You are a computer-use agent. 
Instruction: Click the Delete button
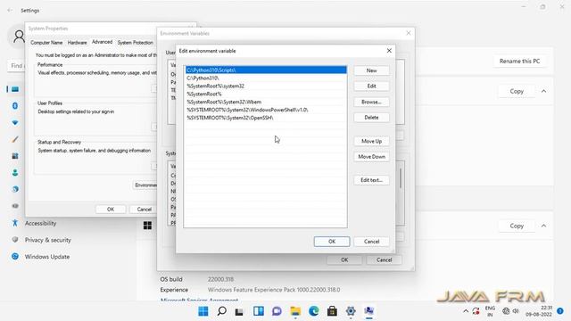pos(371,118)
